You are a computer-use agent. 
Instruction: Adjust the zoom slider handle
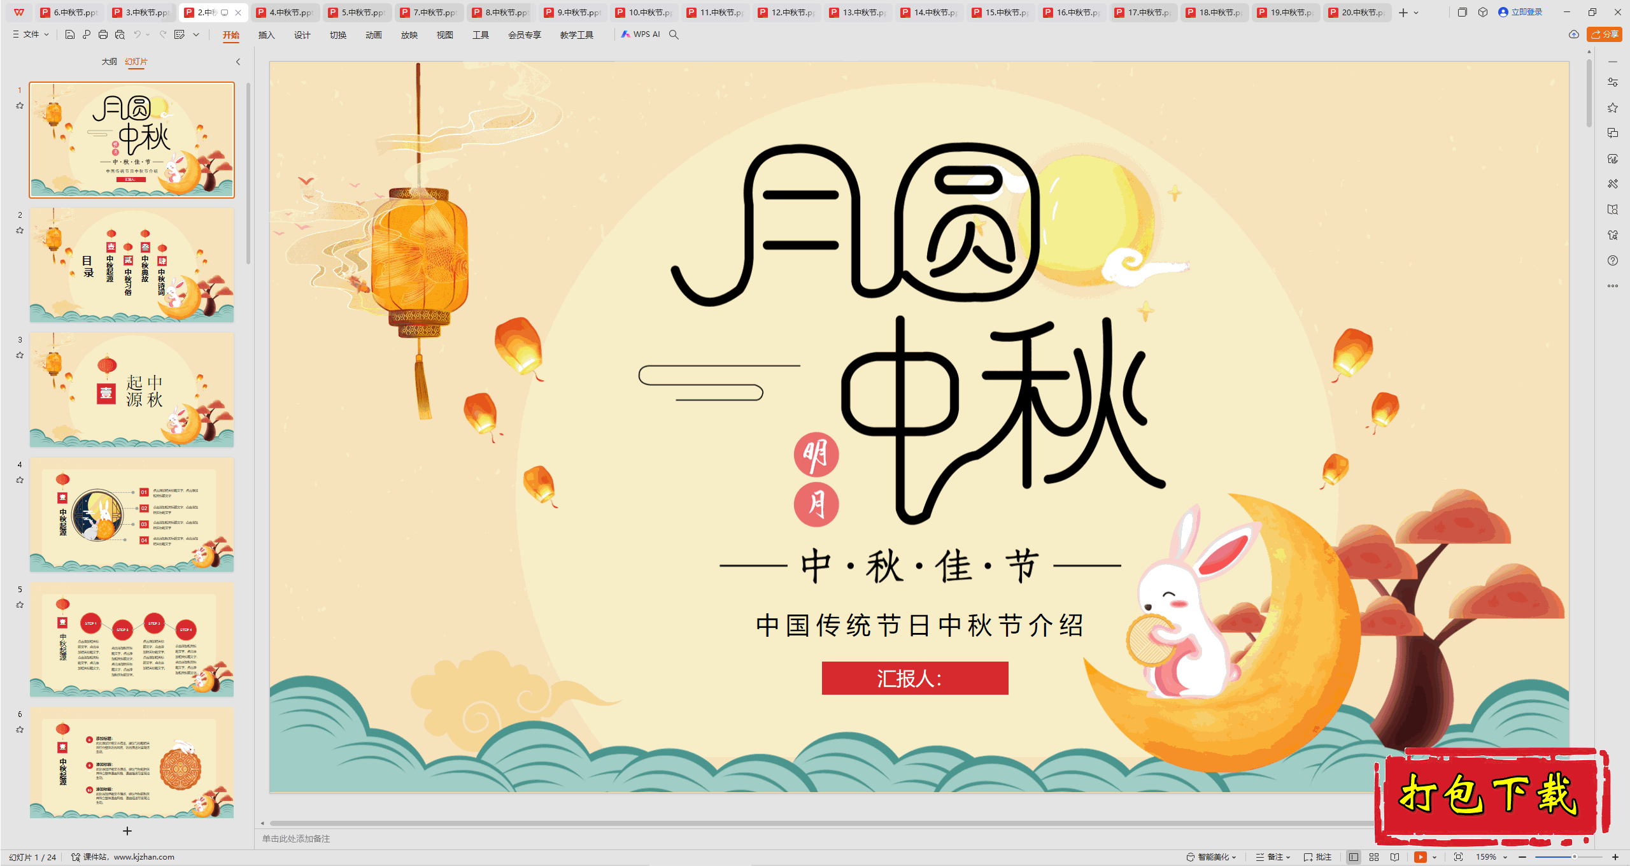click(x=1575, y=857)
